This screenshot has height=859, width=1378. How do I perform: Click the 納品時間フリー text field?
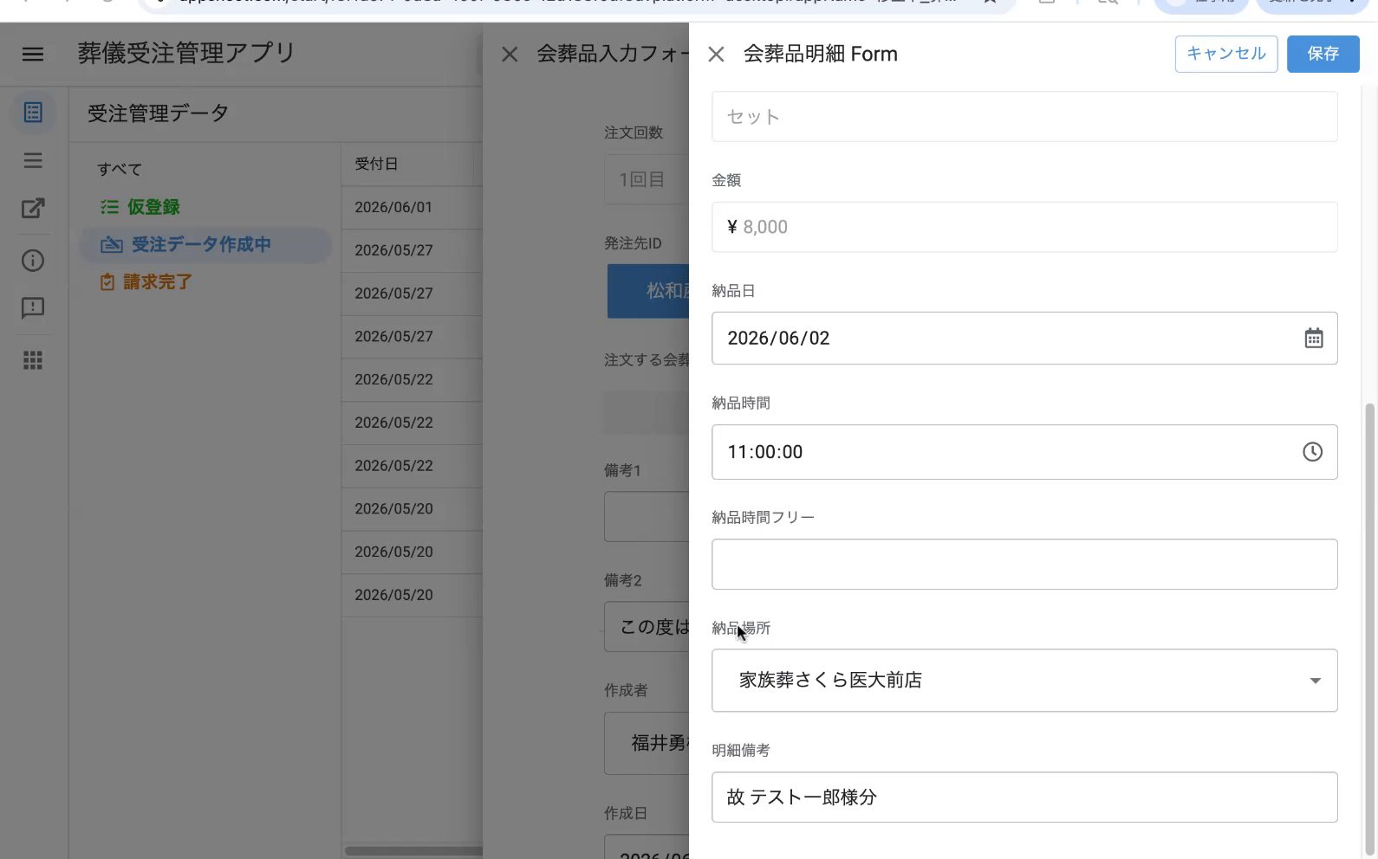(x=1024, y=565)
